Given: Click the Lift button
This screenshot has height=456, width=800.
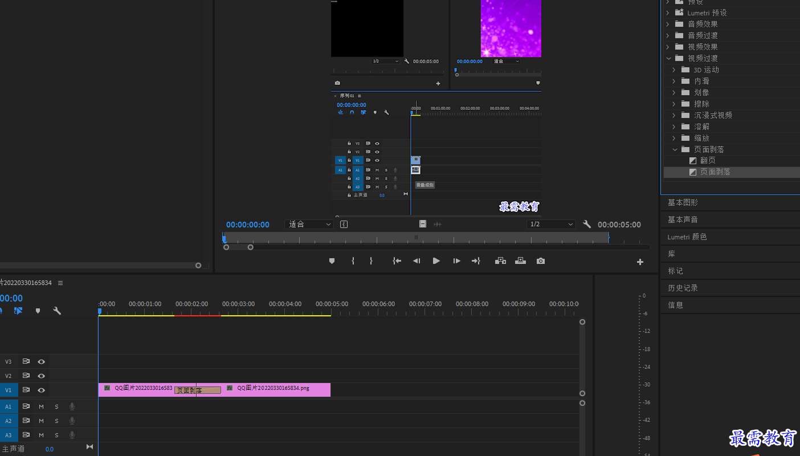Looking at the screenshot, I should [x=500, y=261].
